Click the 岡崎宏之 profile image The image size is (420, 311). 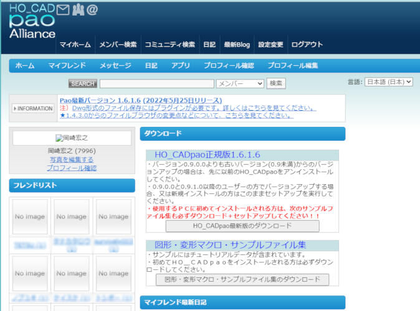(72, 138)
